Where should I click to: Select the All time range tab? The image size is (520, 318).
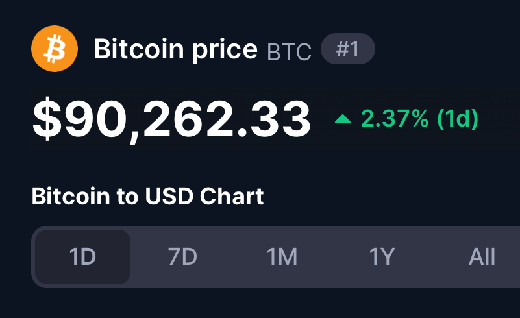[482, 256]
